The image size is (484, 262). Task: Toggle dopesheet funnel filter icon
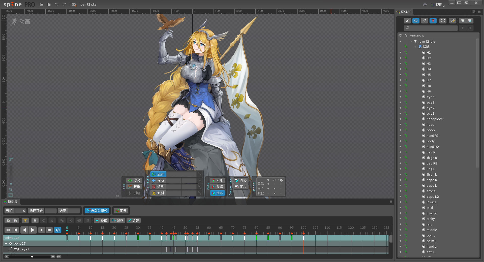pyautogui.click(x=25, y=220)
